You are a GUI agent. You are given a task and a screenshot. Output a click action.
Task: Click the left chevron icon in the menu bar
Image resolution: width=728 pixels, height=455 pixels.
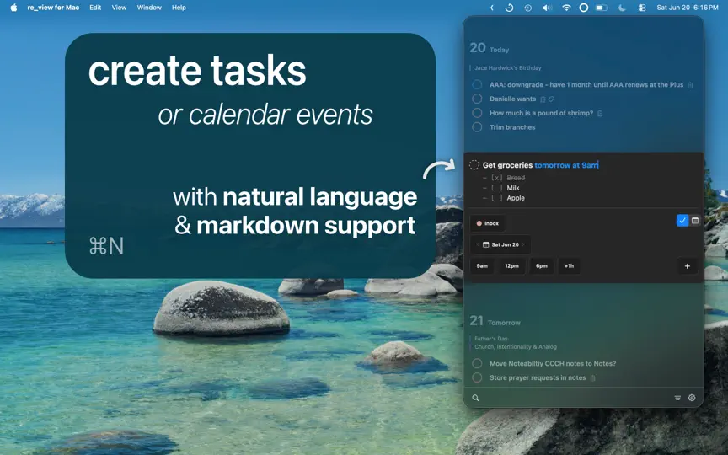pos(492,8)
